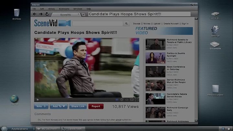233x131 pixels.
Task: Switch the video player to fullscreen
Action: click(137, 100)
